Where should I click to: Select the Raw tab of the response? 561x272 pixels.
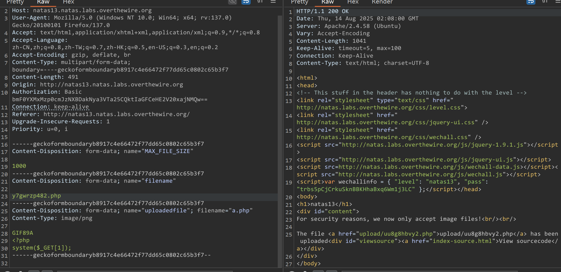(327, 2)
